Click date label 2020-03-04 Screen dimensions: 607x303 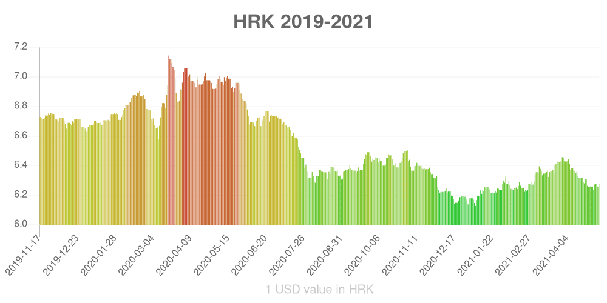tap(137, 256)
